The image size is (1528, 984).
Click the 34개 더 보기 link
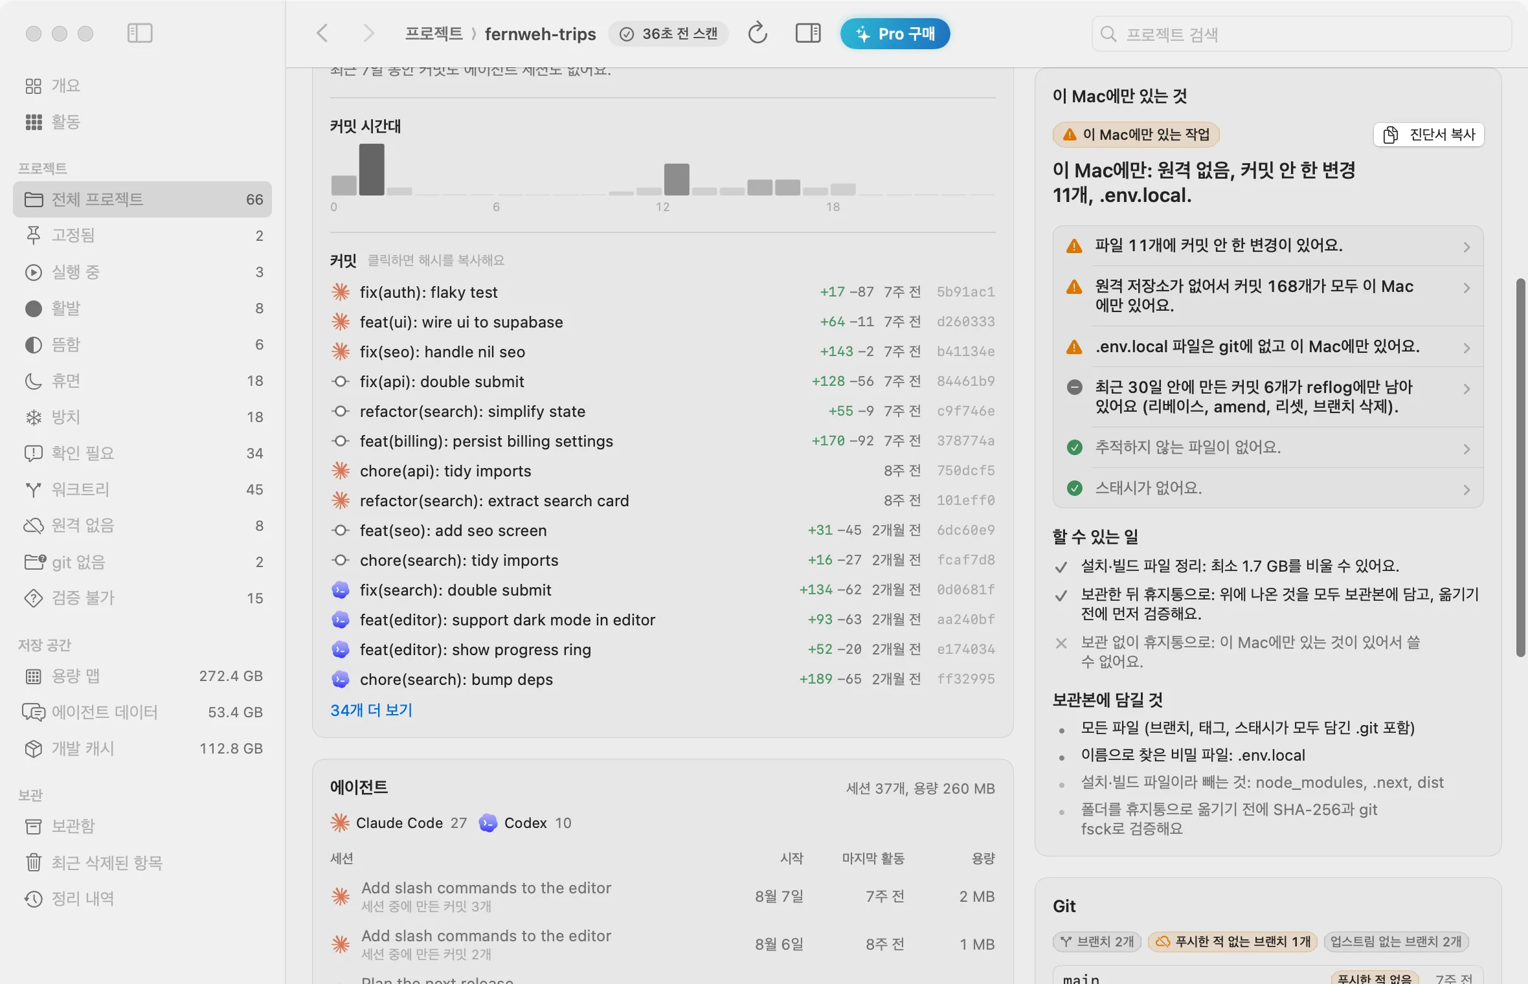tap(371, 710)
